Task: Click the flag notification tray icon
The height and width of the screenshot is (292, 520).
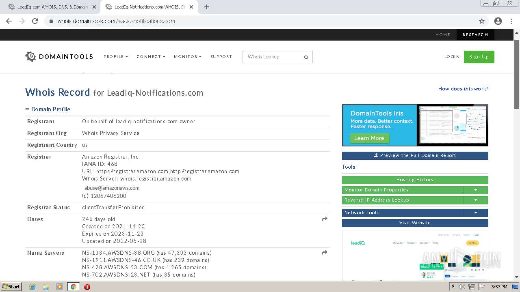Action: [481, 287]
